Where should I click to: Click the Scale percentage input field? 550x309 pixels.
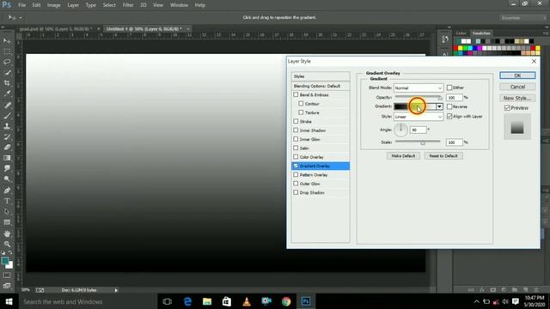(x=455, y=142)
